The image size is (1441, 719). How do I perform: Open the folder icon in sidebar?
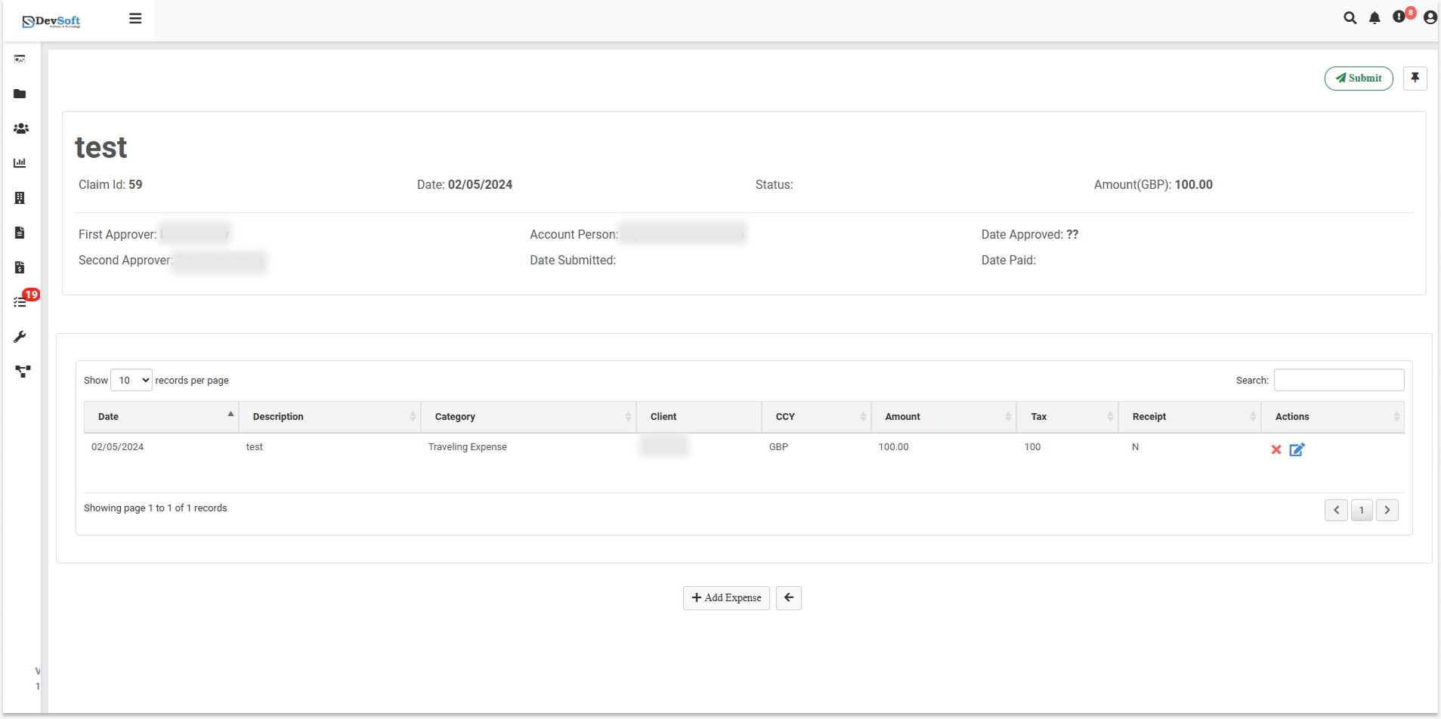click(x=20, y=94)
